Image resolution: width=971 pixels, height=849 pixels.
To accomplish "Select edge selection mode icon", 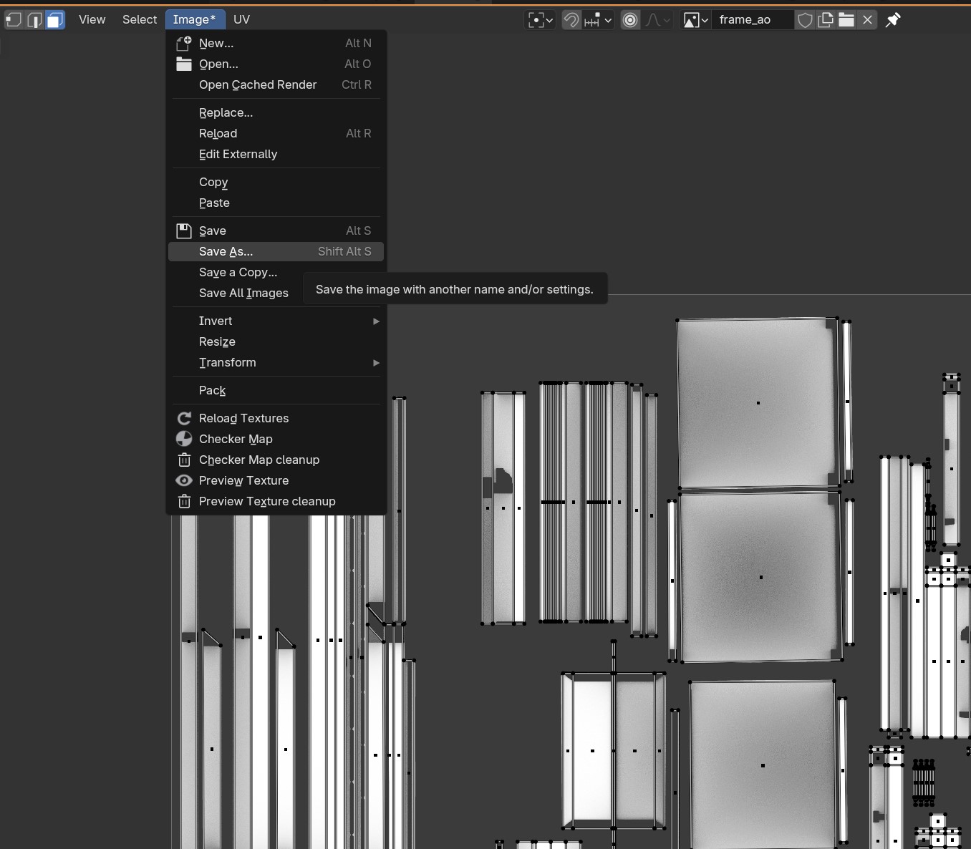I will [x=34, y=19].
